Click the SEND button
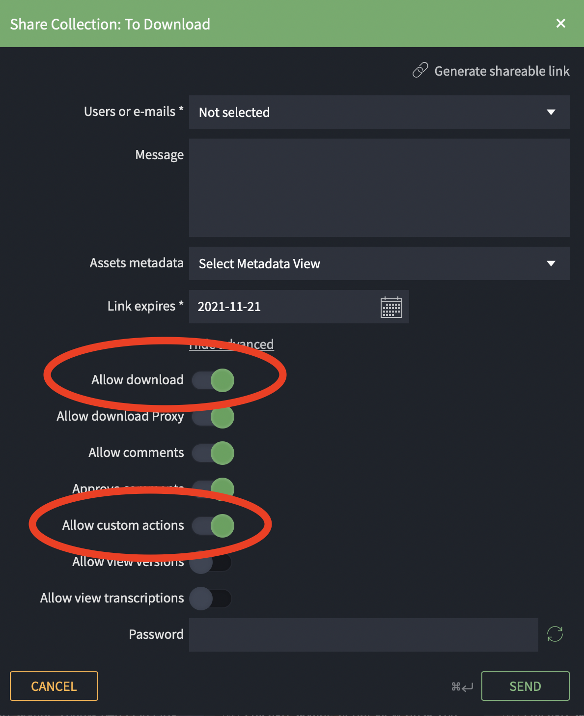This screenshot has height=716, width=584. point(525,686)
